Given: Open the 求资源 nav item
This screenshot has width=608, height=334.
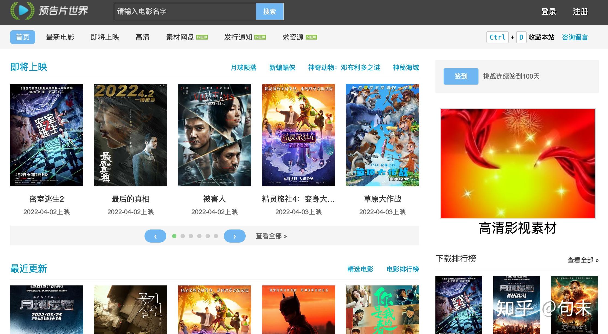Looking at the screenshot, I should (x=293, y=37).
